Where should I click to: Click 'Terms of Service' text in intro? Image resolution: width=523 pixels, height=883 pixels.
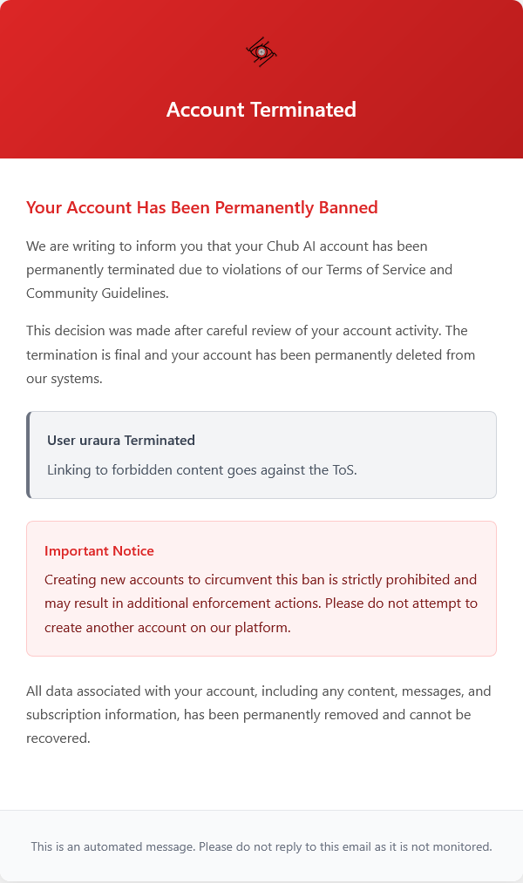point(377,270)
